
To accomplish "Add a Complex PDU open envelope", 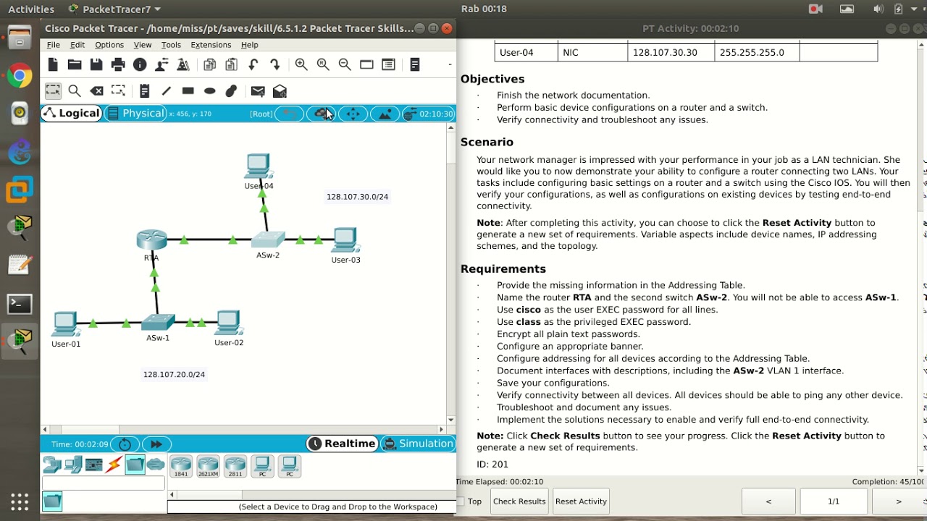I will [x=280, y=91].
